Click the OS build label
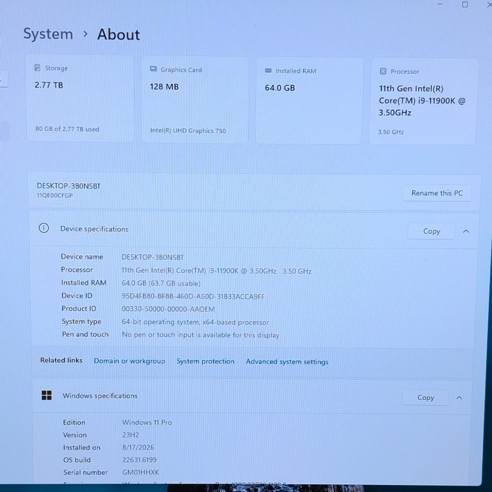The image size is (492, 492). tap(77, 460)
